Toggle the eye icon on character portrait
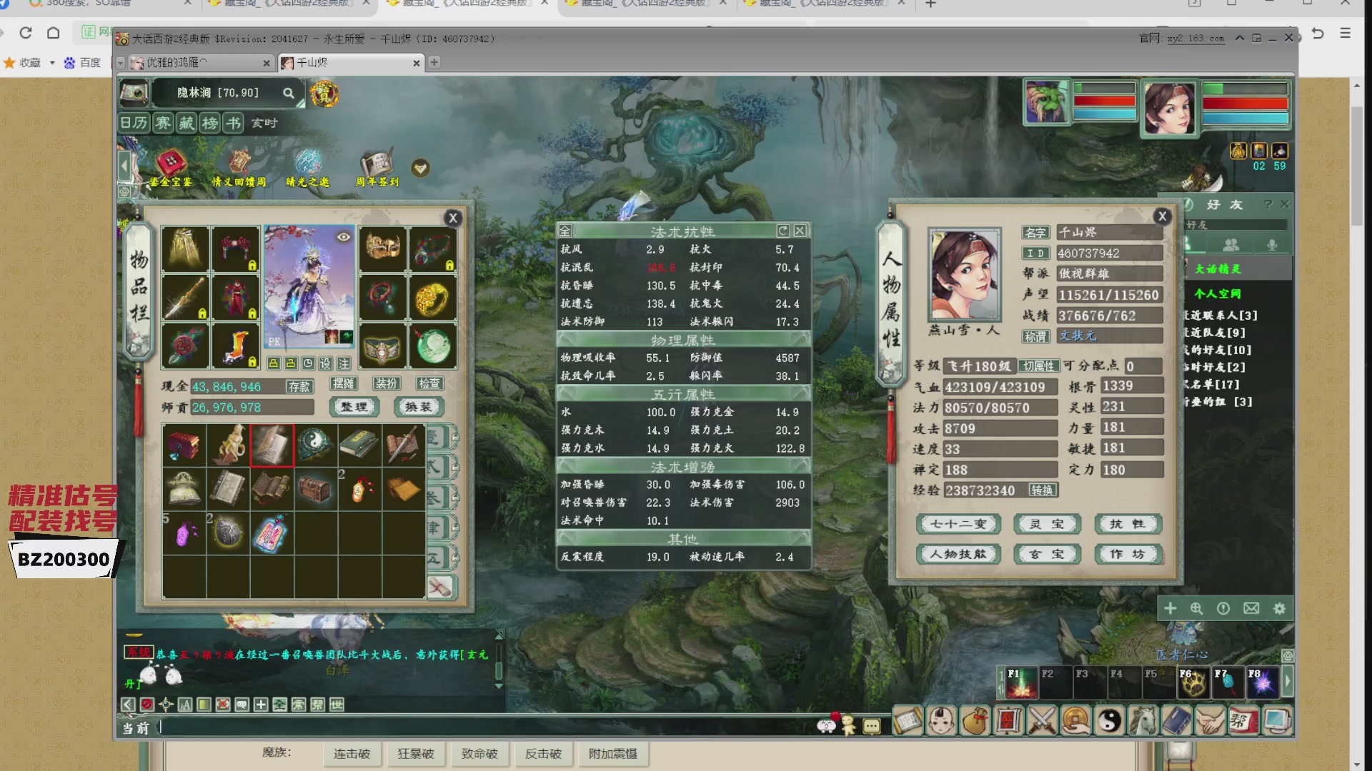The height and width of the screenshot is (771, 1372). [344, 237]
